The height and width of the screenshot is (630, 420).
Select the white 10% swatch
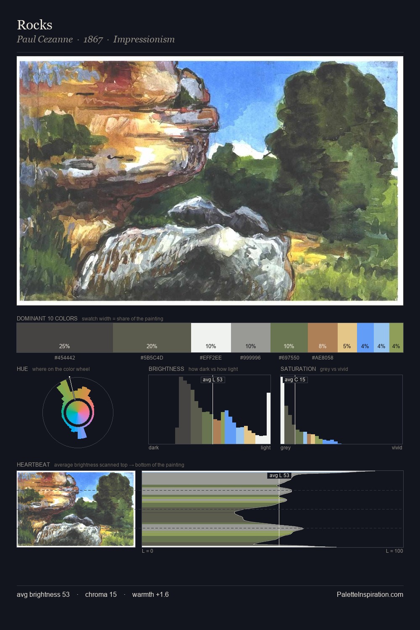(211, 338)
